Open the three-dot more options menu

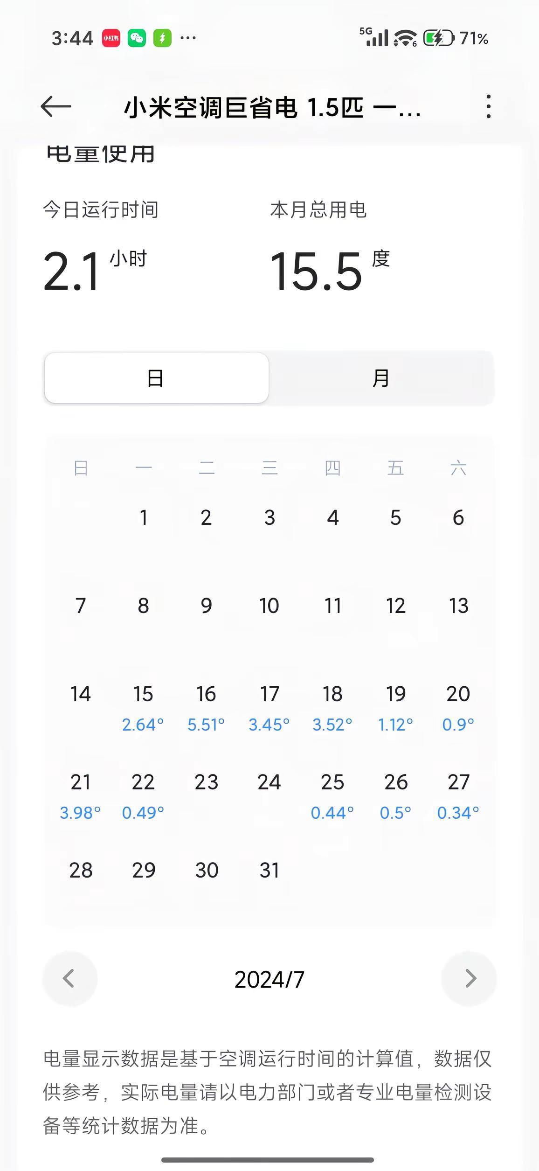tap(488, 106)
